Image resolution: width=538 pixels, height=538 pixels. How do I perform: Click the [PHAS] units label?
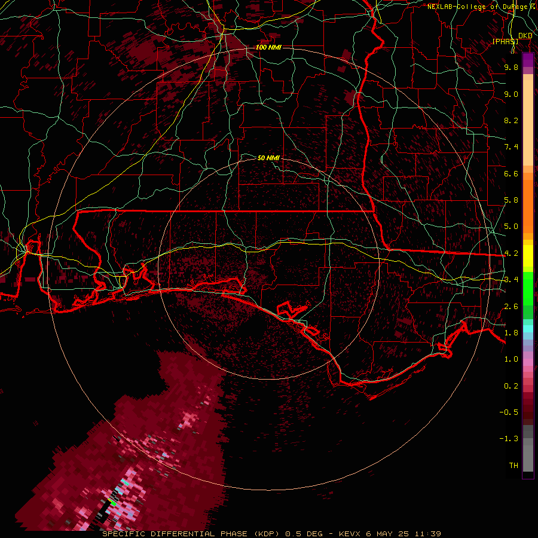pyautogui.click(x=505, y=41)
